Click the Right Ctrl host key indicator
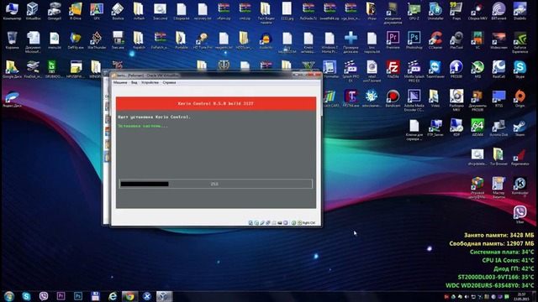Viewport: 538px width, 302px height. [309, 223]
